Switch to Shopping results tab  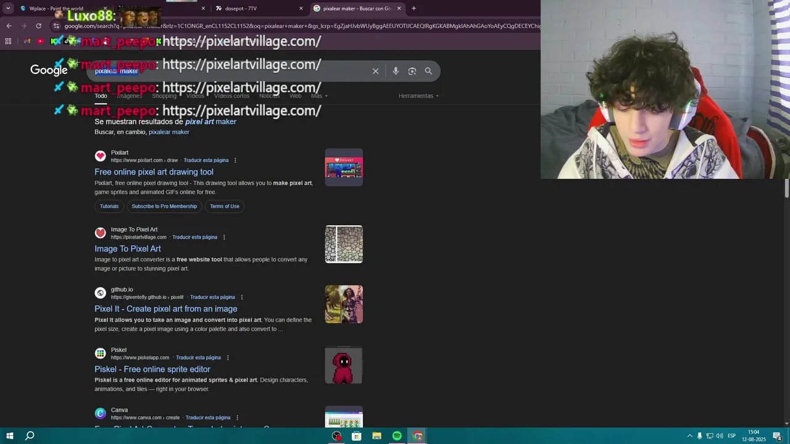coord(164,96)
